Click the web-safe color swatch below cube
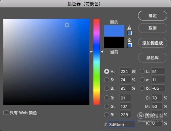Image resolution: width=171 pixels, height=131 pixels. pyautogui.click(x=130, y=45)
